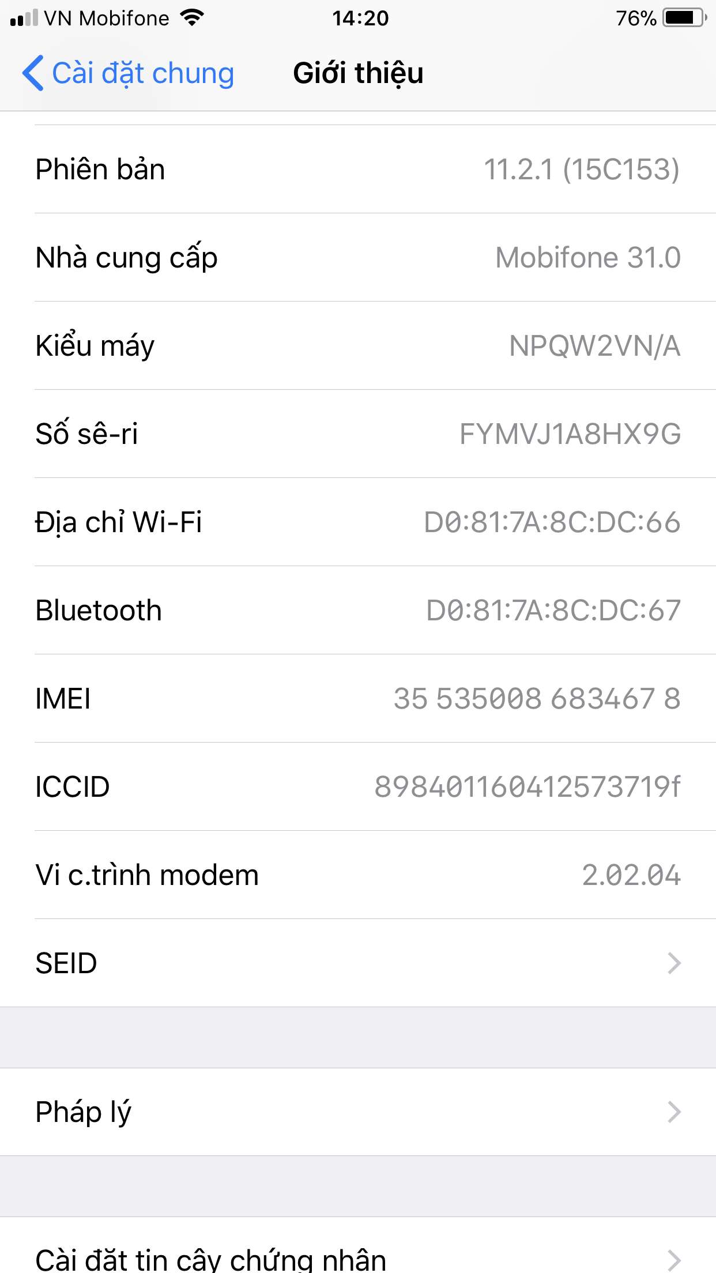The width and height of the screenshot is (716, 1273).
Task: Open the Pháp lý chevron
Action: (x=674, y=1112)
